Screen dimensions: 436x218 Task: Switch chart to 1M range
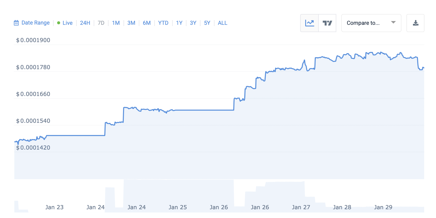[116, 23]
